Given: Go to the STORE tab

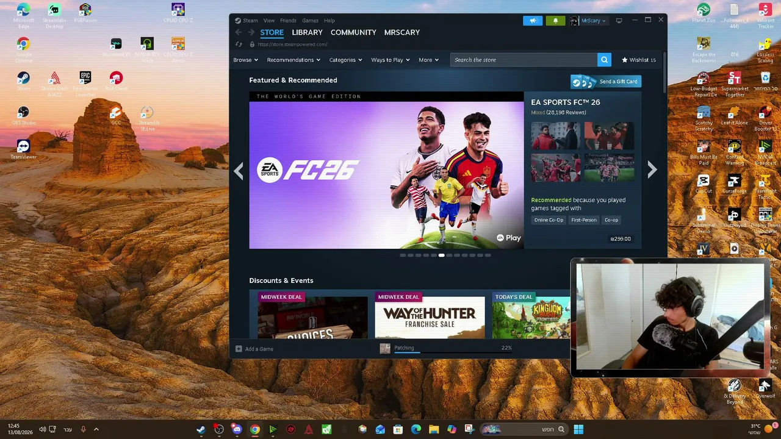Looking at the screenshot, I should point(272,32).
